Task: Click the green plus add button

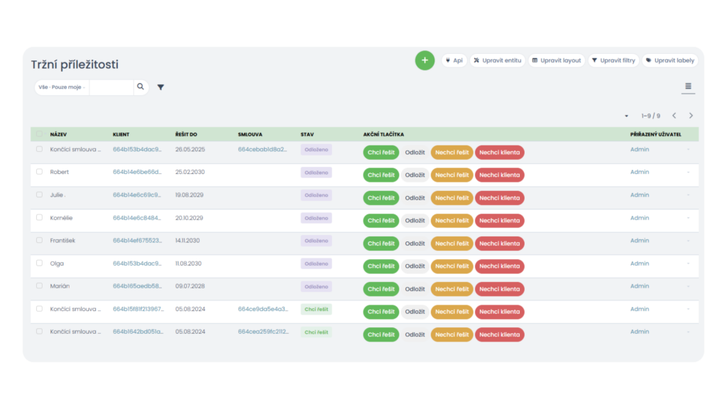Action: (425, 60)
